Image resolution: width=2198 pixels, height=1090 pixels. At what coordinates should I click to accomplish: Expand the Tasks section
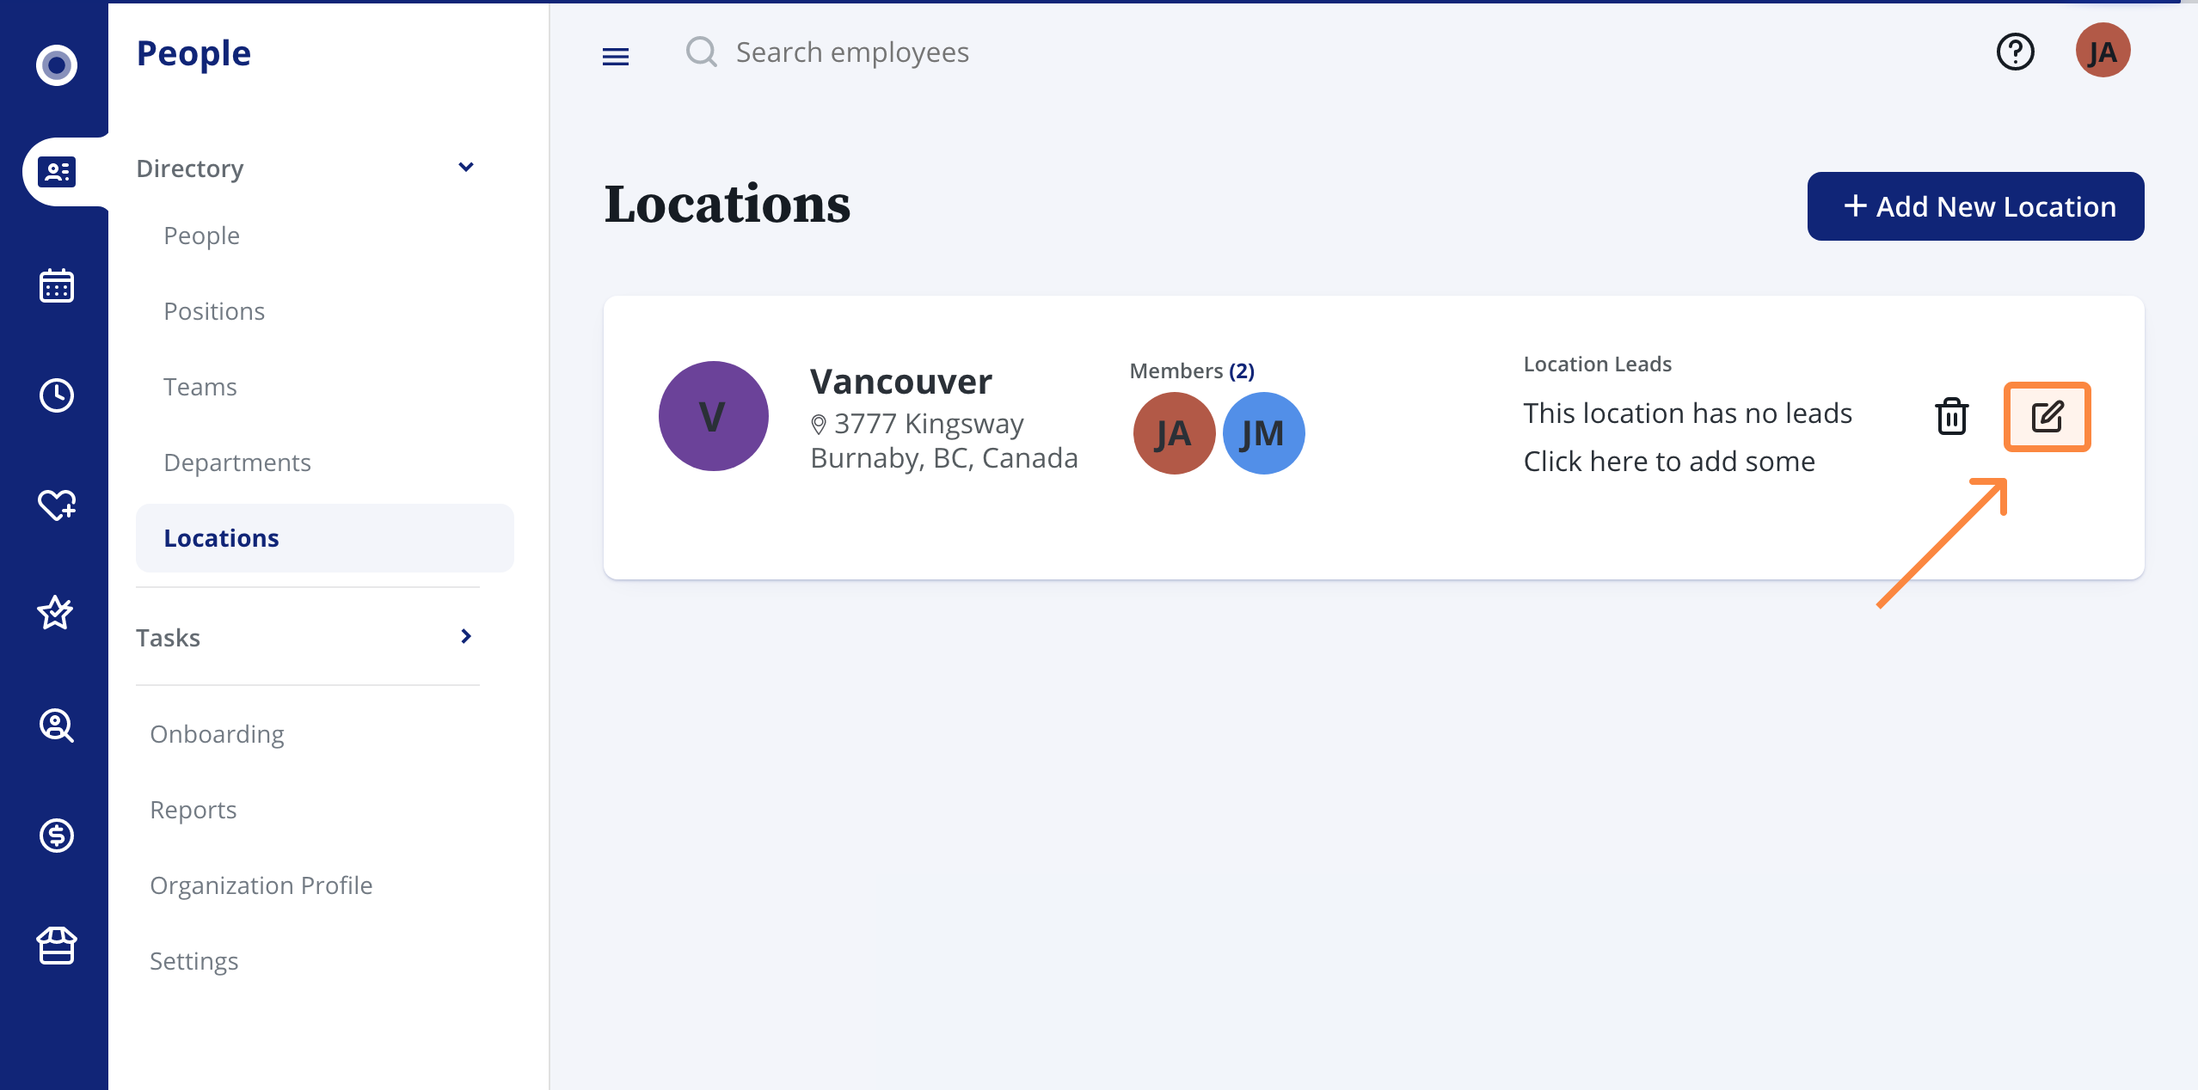coord(466,636)
